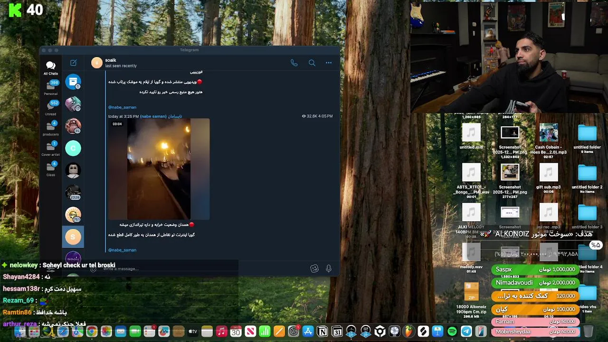608x342 pixels.
Task: Open App Store from the Dock
Action: click(x=308, y=332)
